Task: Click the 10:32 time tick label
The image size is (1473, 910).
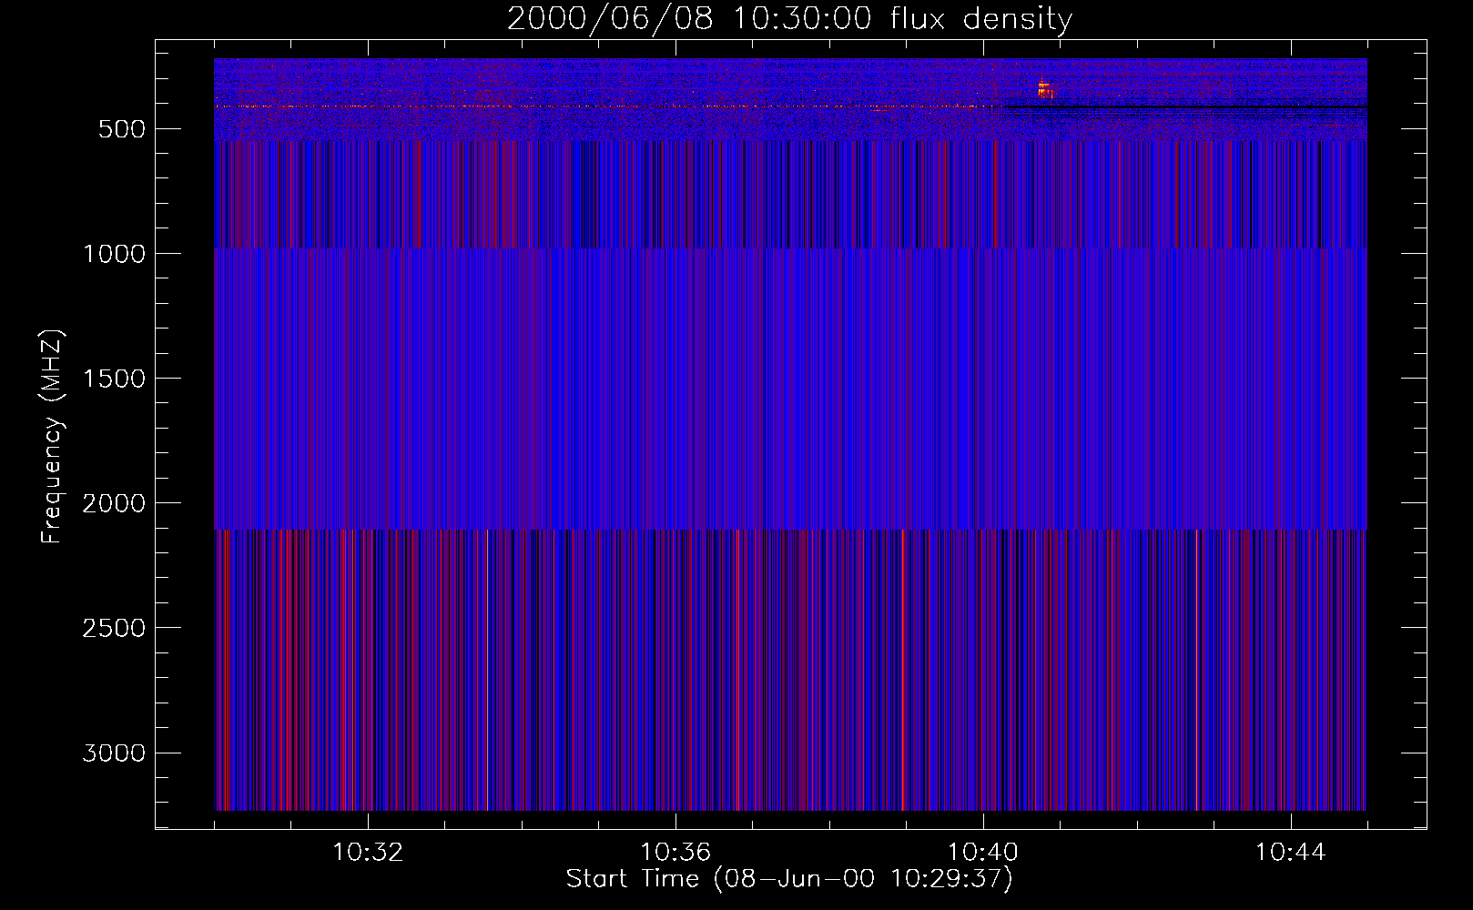Action: point(368,853)
